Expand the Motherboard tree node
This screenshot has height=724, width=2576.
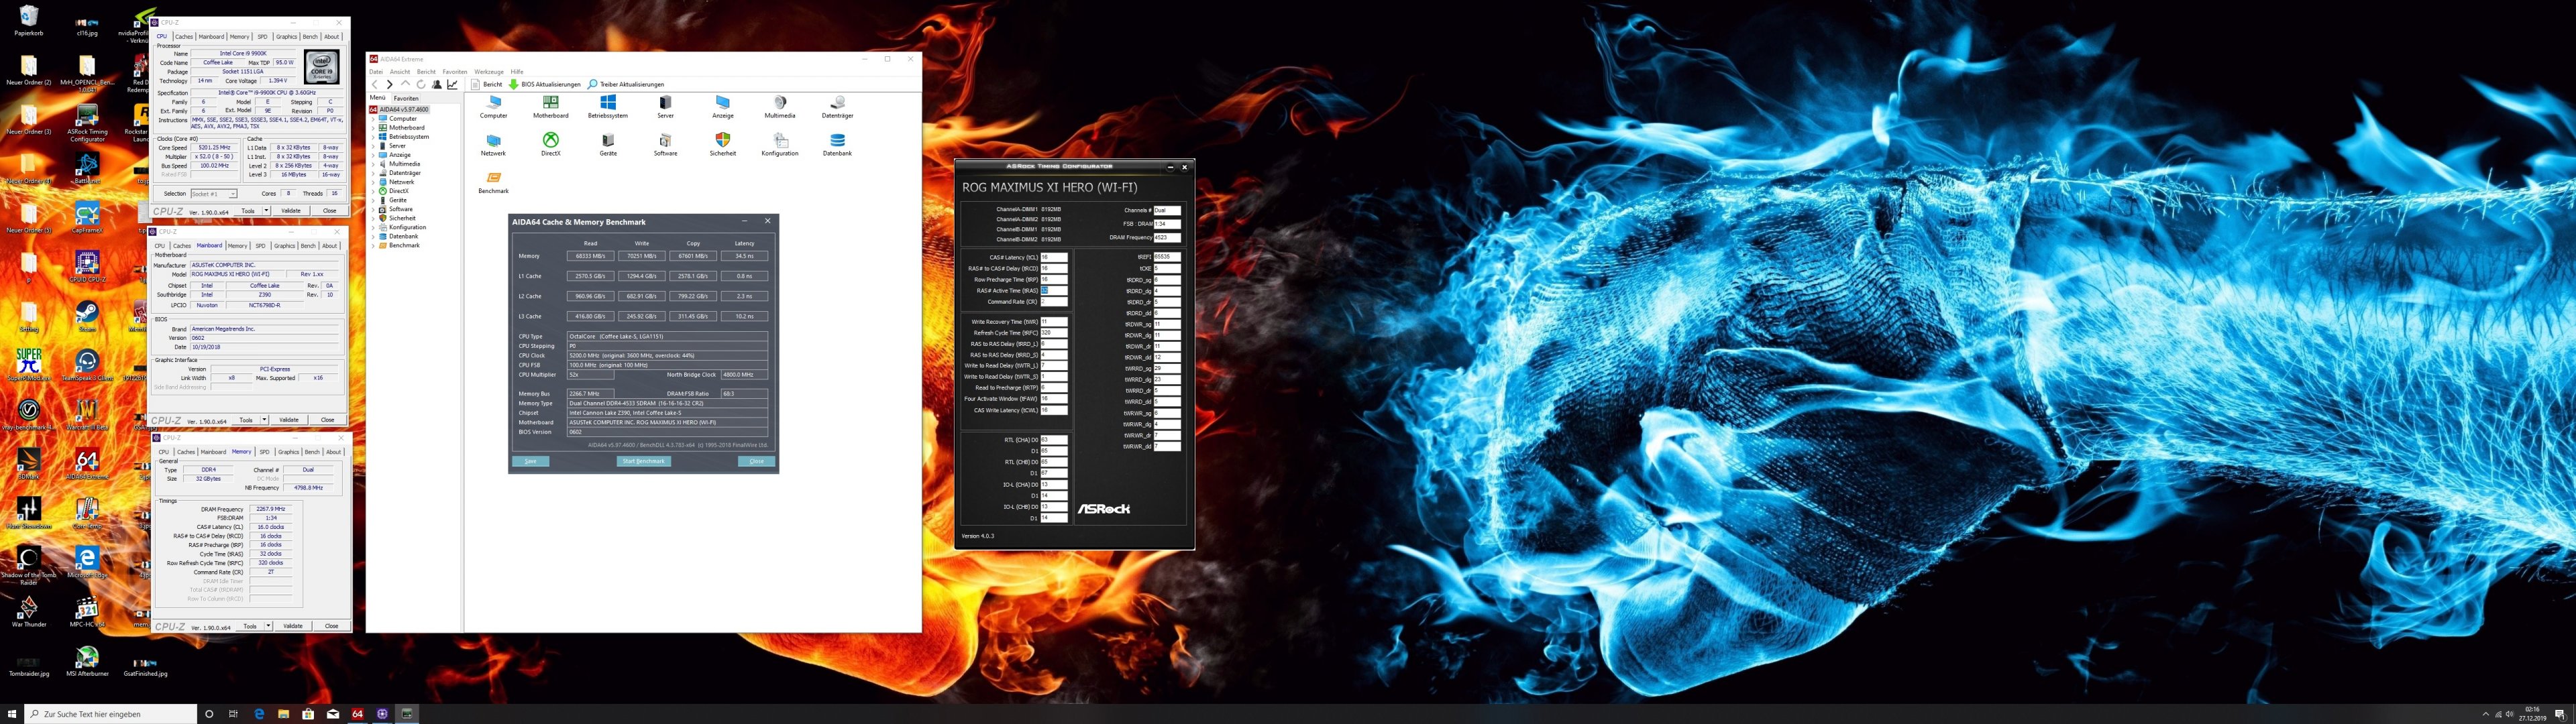pos(374,128)
